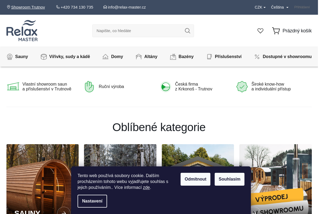Click the Relax Master logo
This screenshot has width=322, height=214.
[22, 30]
